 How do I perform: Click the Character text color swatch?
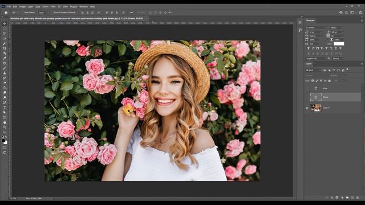click(x=339, y=44)
